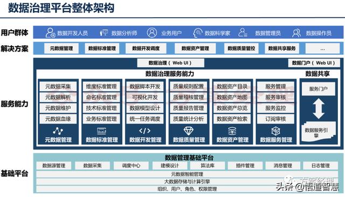This screenshot has width=345, height=197.
Task: Click the 数据分析师 presenter icon
Action: point(103,33)
